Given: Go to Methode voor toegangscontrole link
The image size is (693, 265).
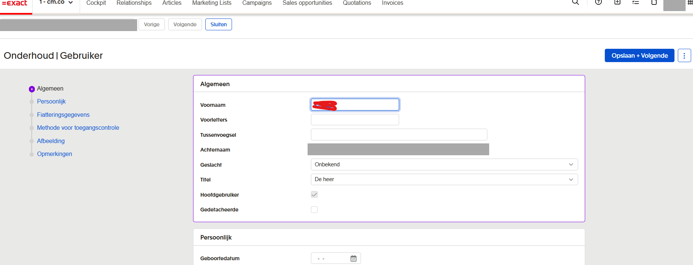Looking at the screenshot, I should tap(78, 128).
